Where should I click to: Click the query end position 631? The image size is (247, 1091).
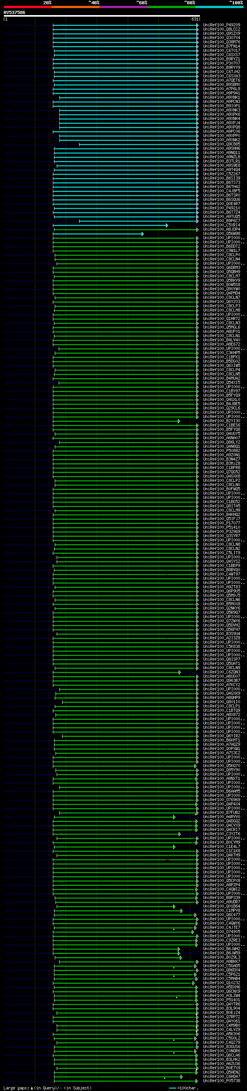pos(195,19)
